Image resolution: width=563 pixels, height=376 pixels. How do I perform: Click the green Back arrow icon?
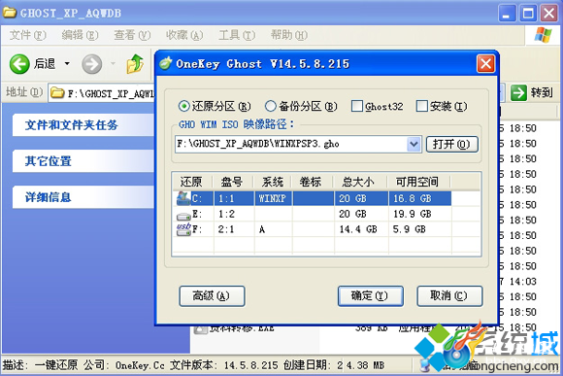coord(19,64)
